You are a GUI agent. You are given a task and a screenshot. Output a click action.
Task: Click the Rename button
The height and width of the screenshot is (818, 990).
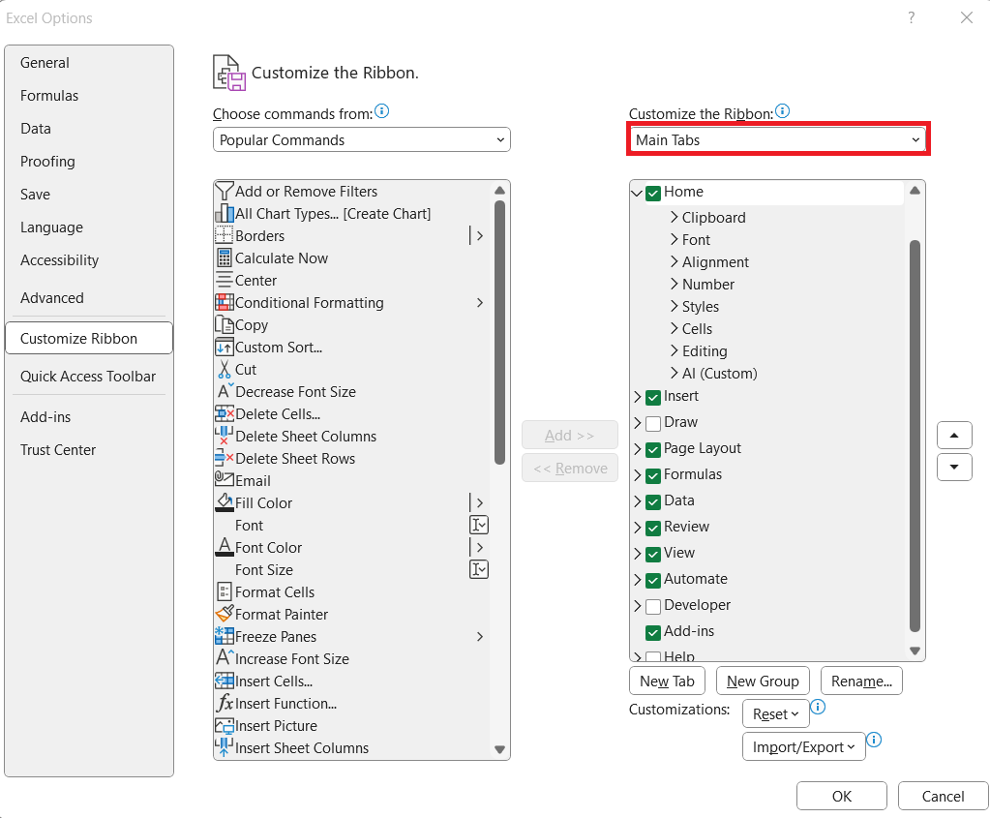tap(861, 681)
